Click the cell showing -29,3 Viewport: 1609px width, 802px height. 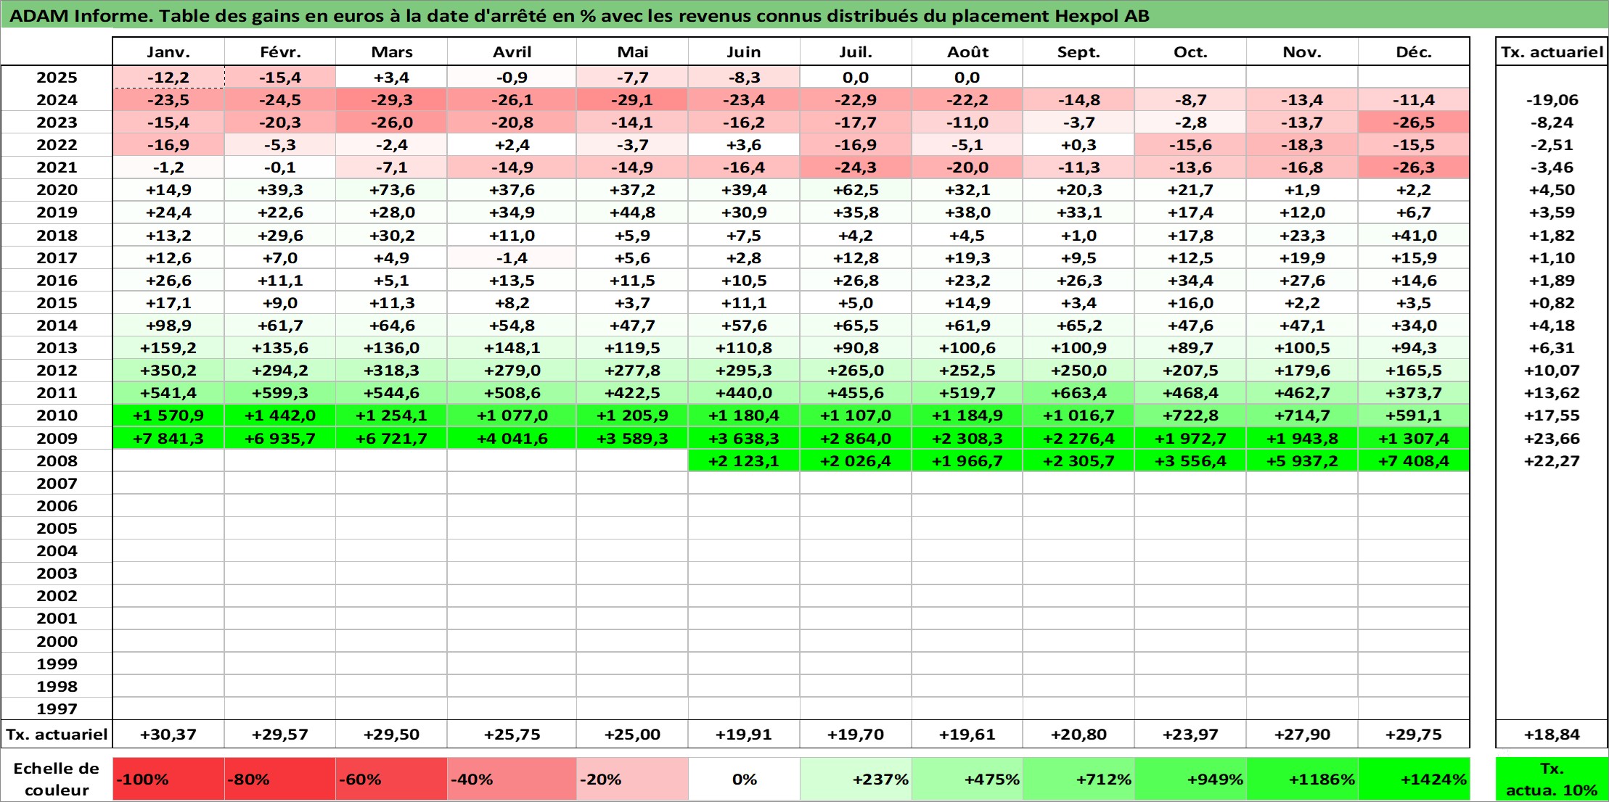pyautogui.click(x=391, y=100)
